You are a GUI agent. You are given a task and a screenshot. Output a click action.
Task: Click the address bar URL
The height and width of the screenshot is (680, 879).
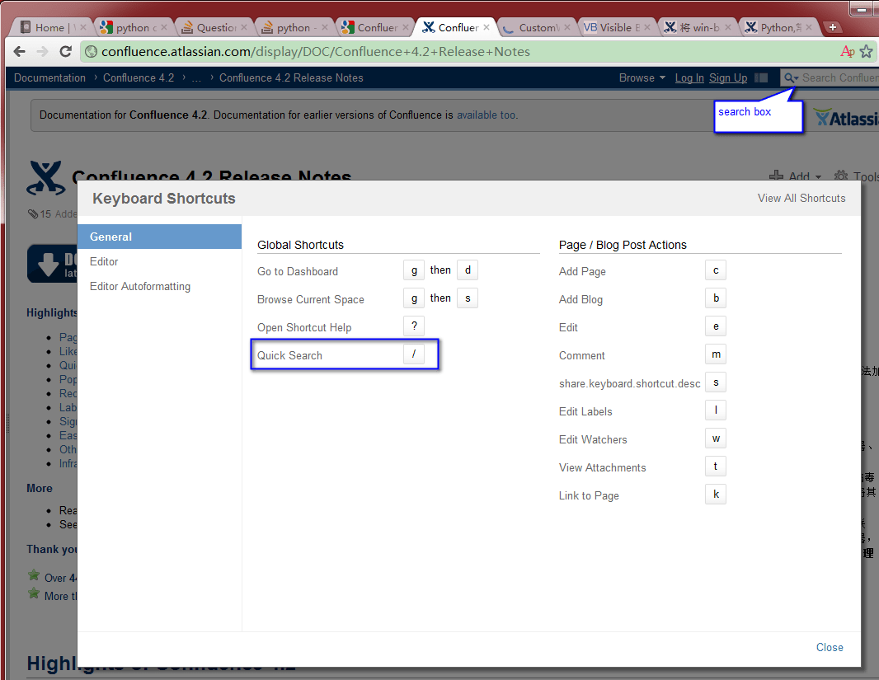click(x=316, y=52)
